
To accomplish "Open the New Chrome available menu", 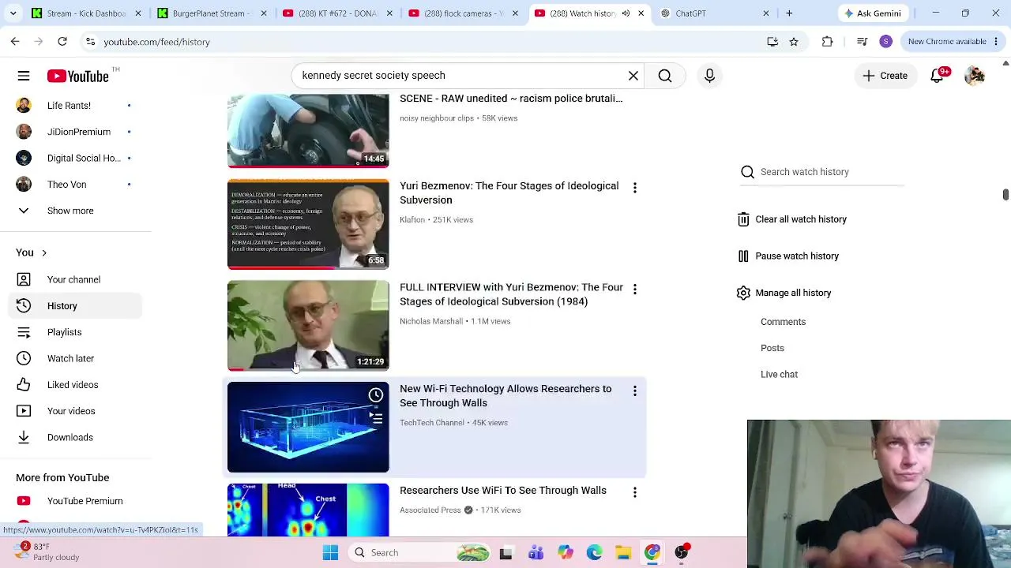I will [x=953, y=42].
